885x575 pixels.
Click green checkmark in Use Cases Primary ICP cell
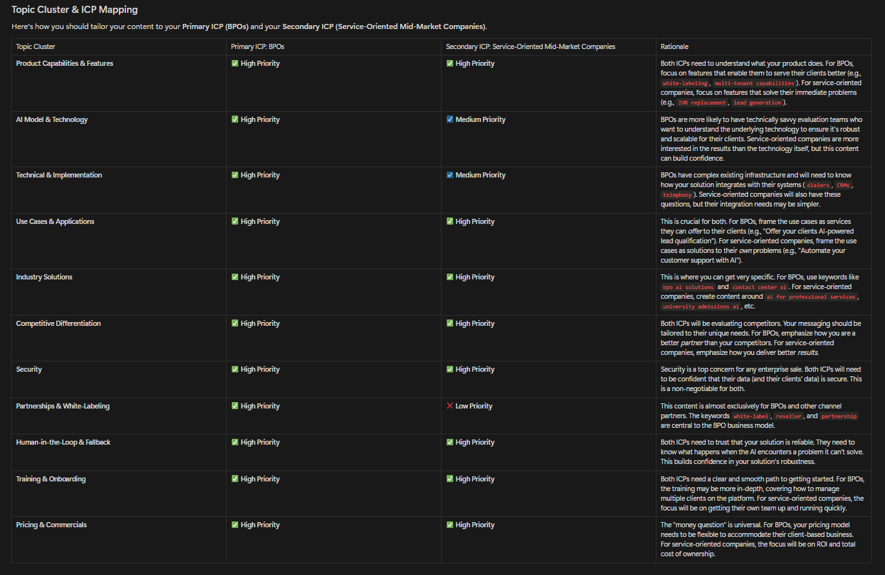pyautogui.click(x=235, y=221)
